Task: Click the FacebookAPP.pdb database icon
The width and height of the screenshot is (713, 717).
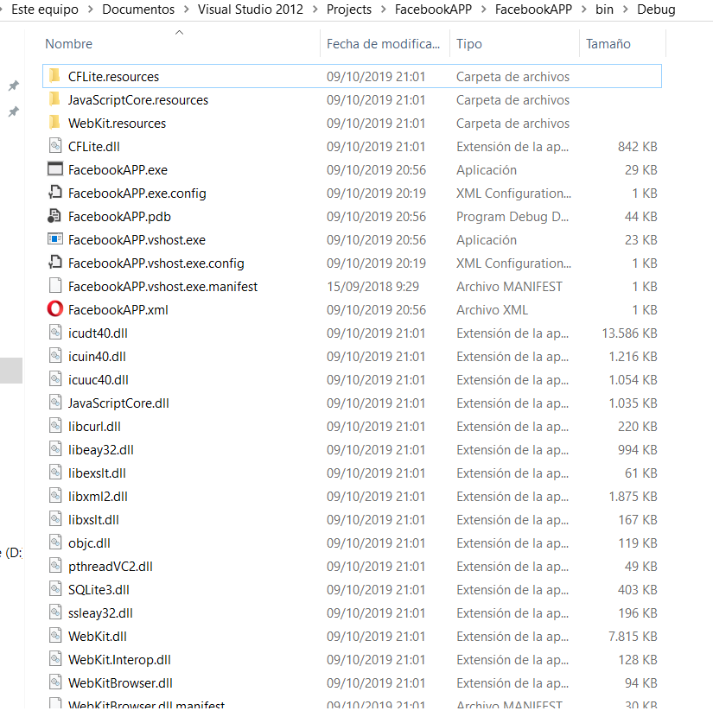Action: coord(54,216)
